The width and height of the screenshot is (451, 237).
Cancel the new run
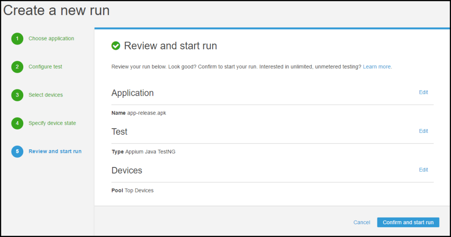coord(362,222)
